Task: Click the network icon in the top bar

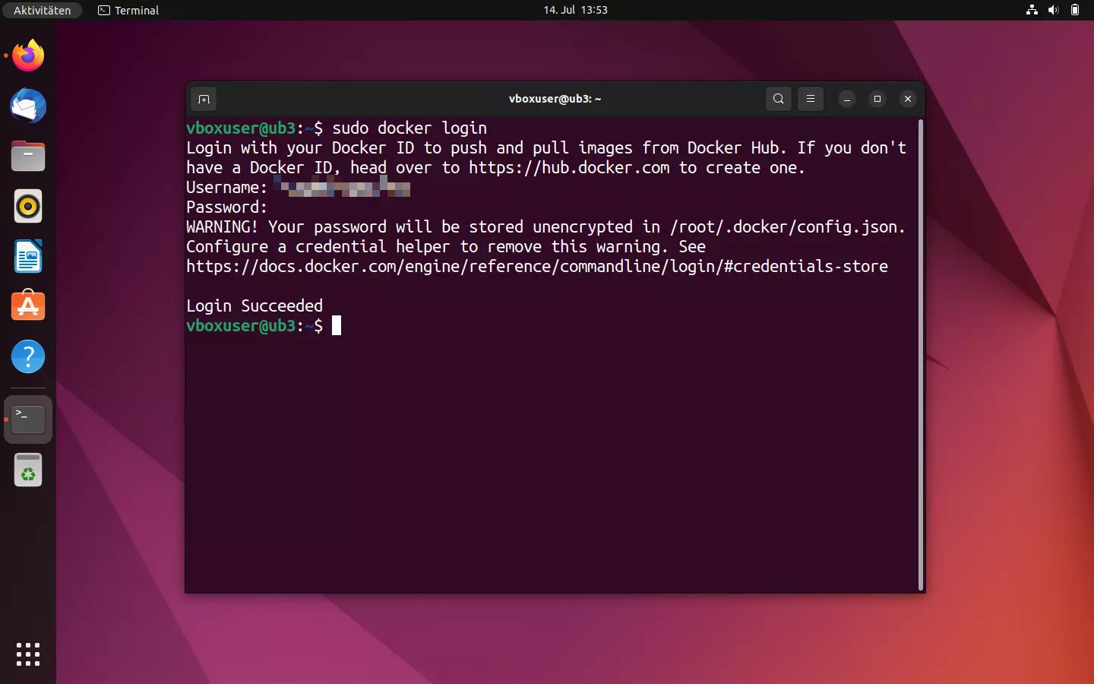Action: coord(1031,10)
